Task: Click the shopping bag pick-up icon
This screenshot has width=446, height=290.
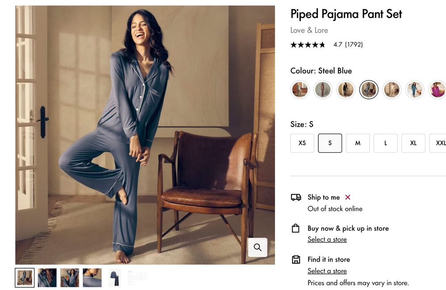Action: point(296,229)
